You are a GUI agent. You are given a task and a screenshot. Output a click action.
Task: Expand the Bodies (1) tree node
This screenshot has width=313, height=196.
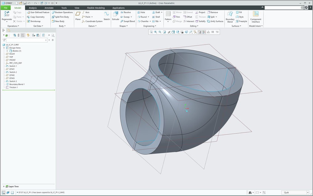point(8,51)
